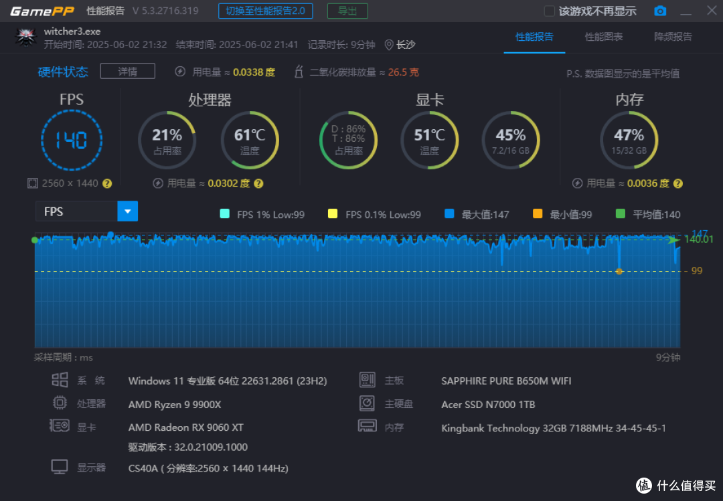The width and height of the screenshot is (723, 501).
Task: Open the FPS metric dropdown arrow
Action: pos(128,211)
